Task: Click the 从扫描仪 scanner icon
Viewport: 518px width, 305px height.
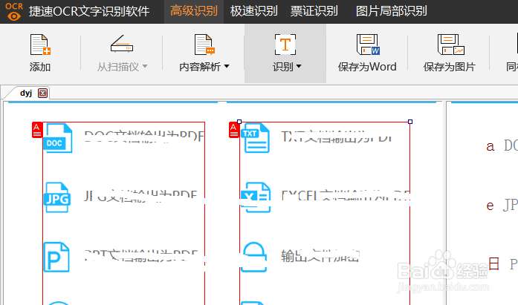Action: pyautogui.click(x=122, y=44)
